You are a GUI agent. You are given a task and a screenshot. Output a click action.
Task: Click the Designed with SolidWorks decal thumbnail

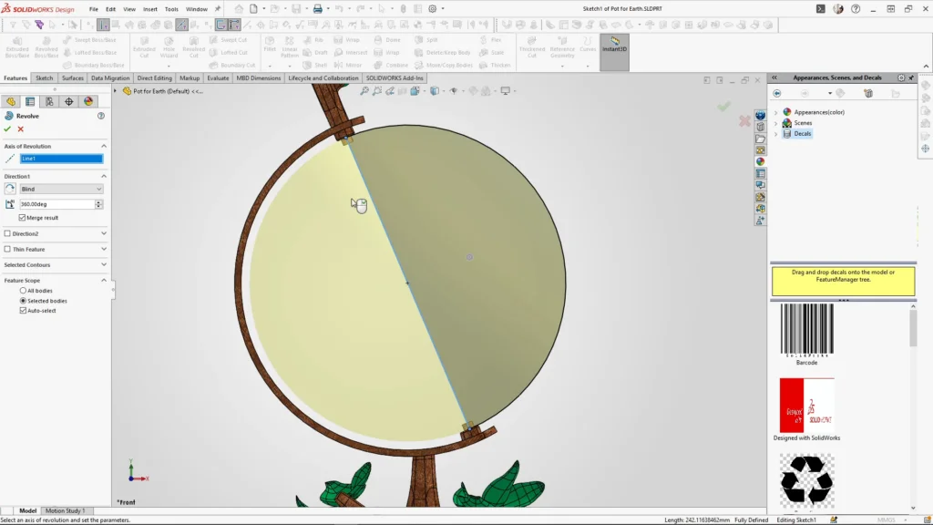(807, 406)
